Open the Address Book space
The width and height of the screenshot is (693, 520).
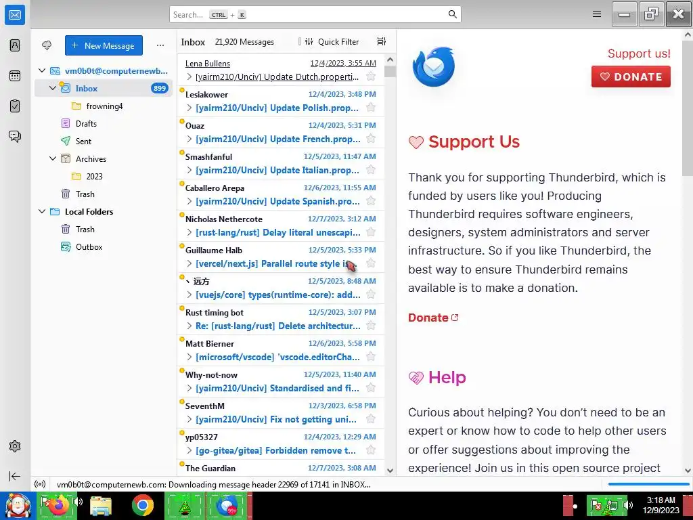(15, 45)
